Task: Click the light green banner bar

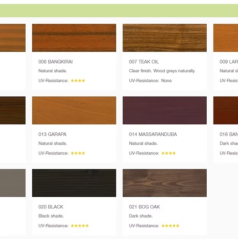Action: pyautogui.click(x=119, y=11)
